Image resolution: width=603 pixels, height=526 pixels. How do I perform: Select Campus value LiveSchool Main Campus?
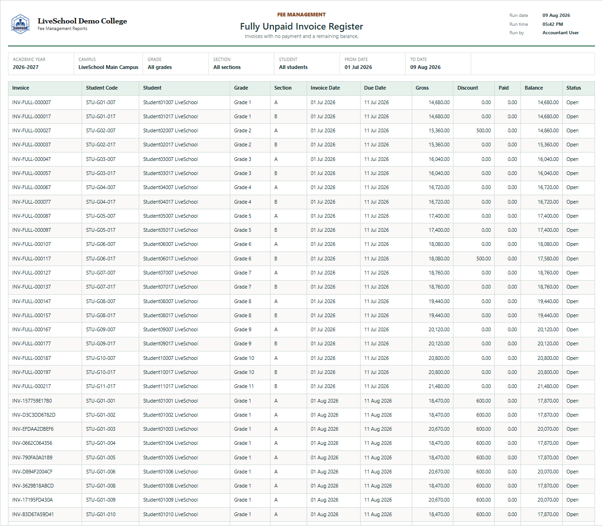point(108,67)
